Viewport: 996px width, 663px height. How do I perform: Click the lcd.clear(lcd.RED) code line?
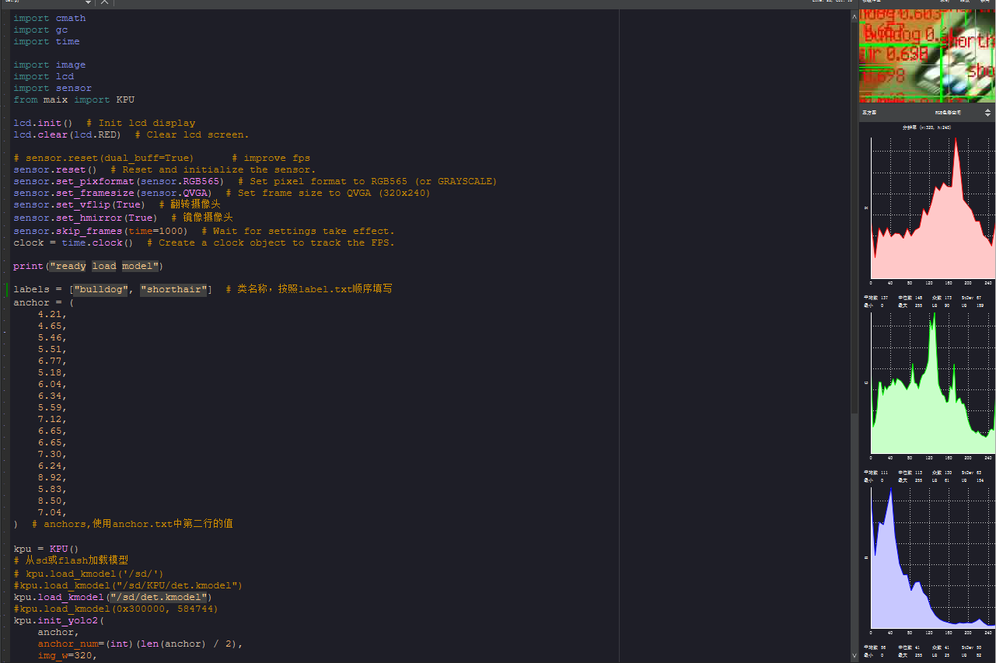tap(67, 134)
